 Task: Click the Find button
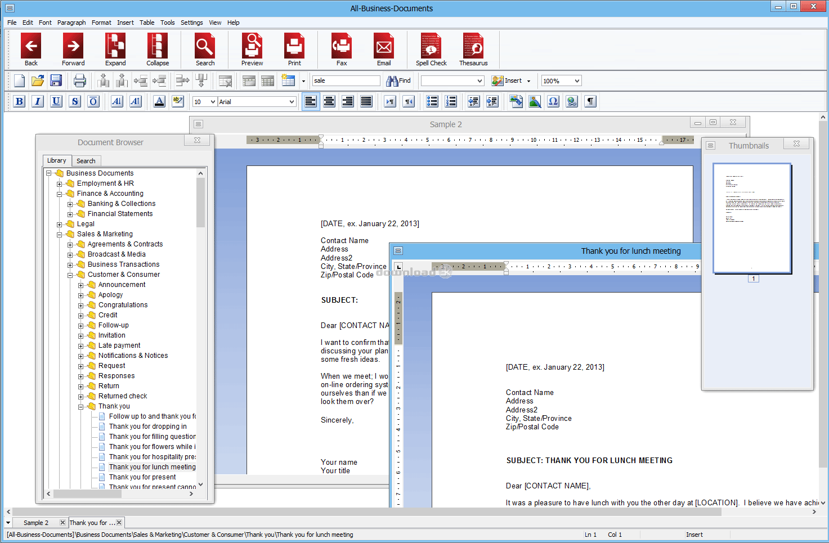[x=398, y=81]
